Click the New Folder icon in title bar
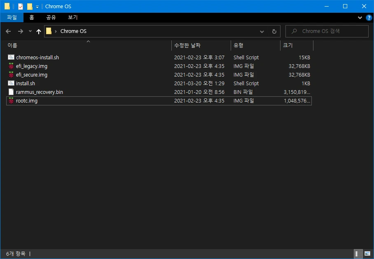The height and width of the screenshot is (259, 374). coord(30,7)
